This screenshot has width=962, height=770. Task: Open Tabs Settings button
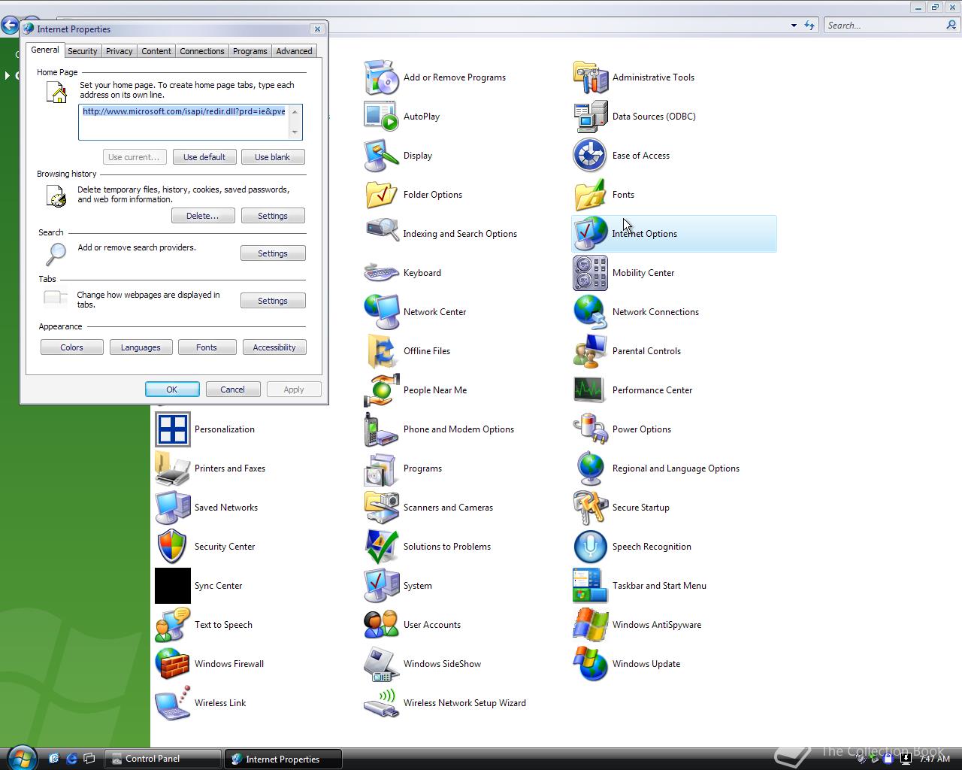point(273,301)
